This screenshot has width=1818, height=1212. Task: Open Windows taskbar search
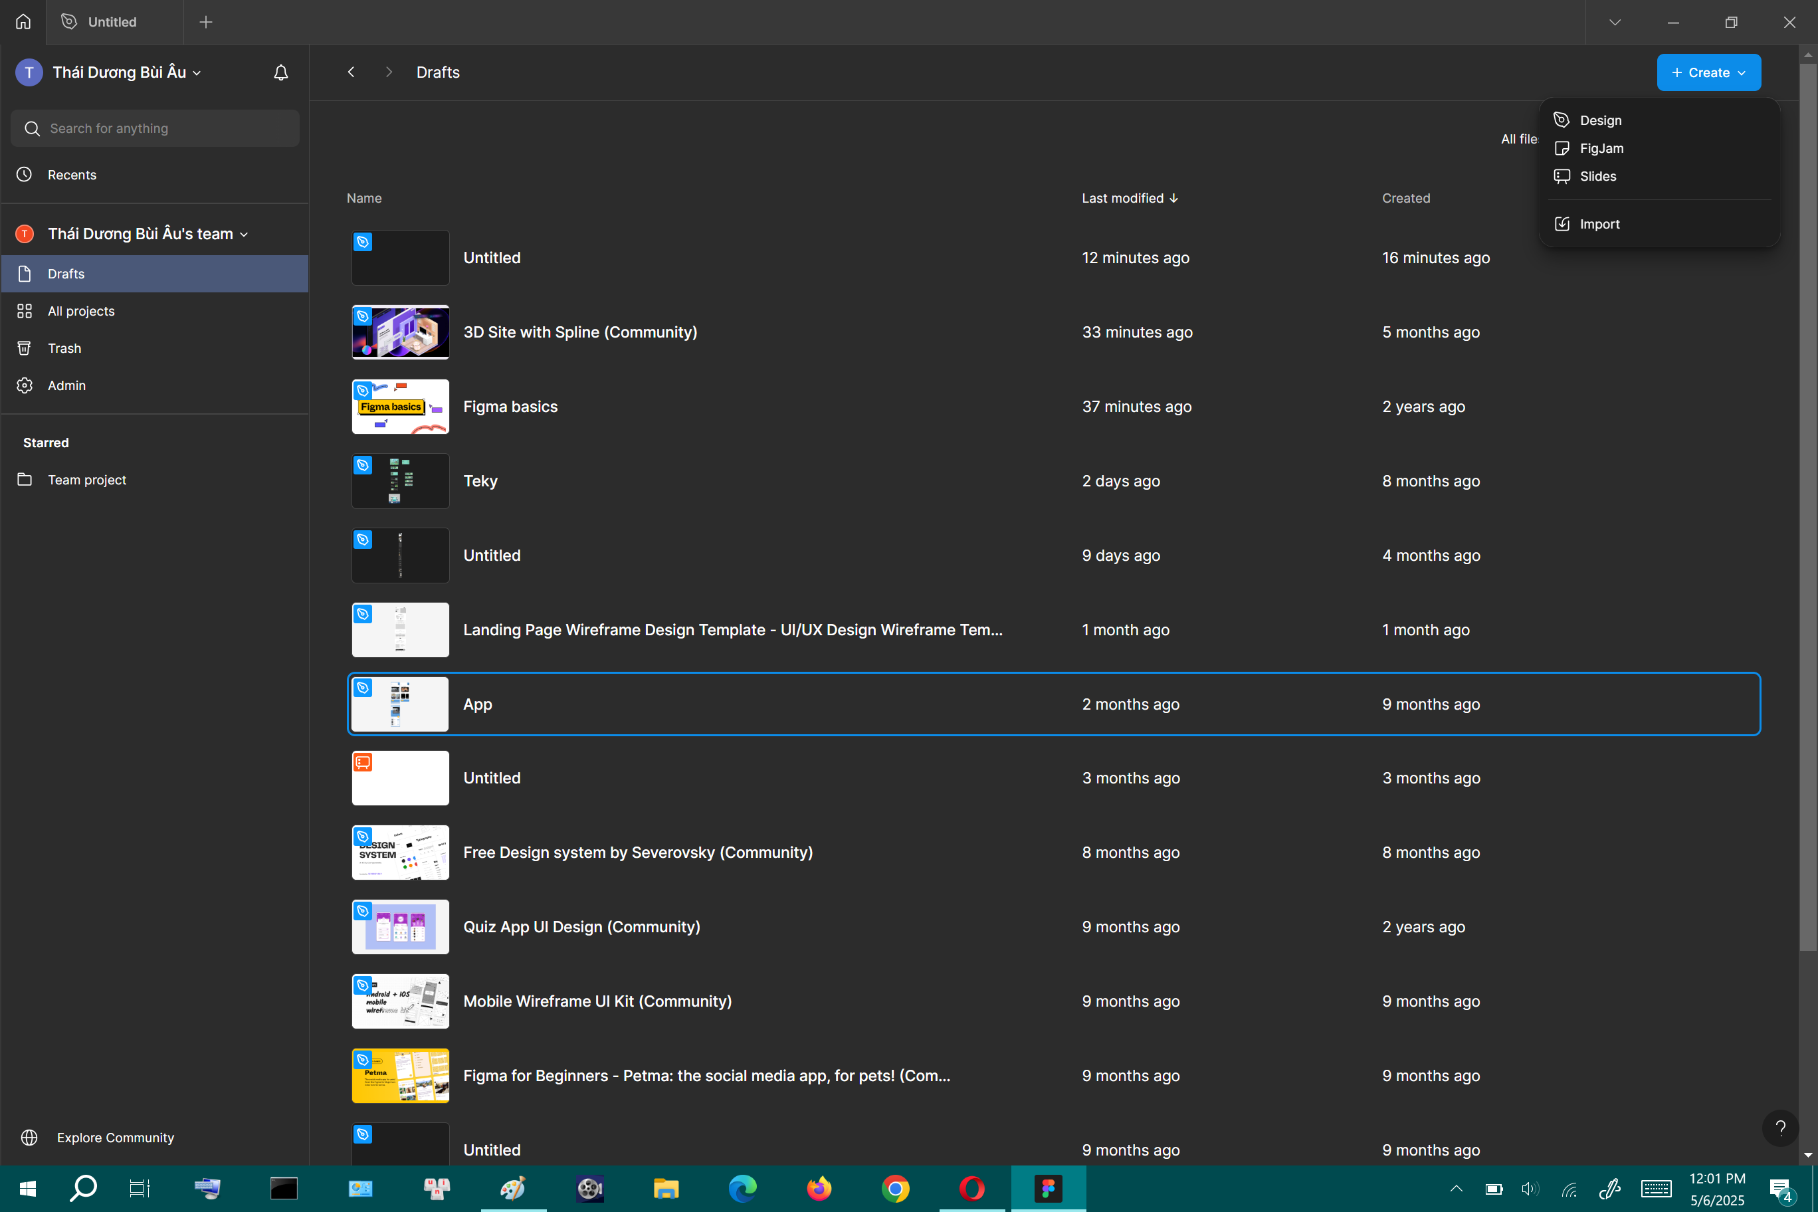pyautogui.click(x=82, y=1188)
